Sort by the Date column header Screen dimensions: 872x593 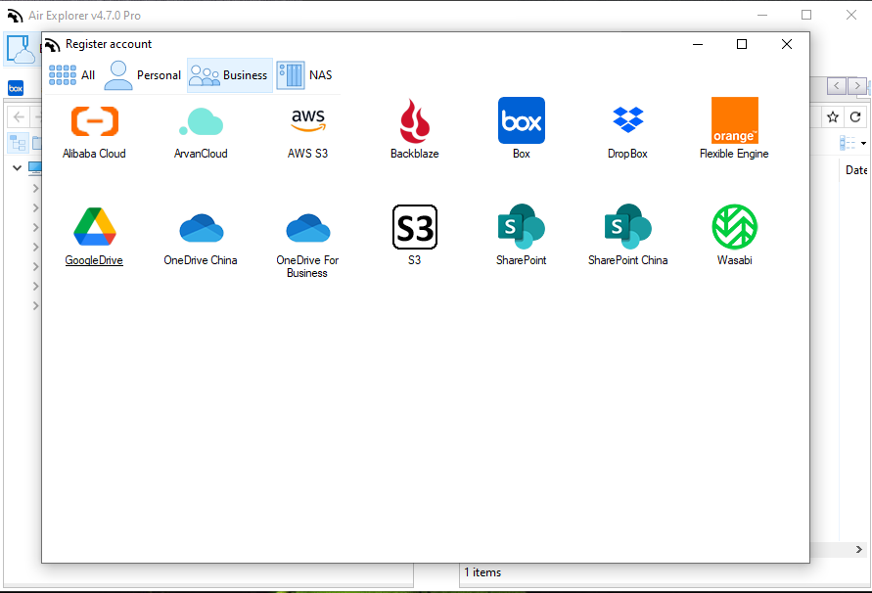tap(856, 170)
